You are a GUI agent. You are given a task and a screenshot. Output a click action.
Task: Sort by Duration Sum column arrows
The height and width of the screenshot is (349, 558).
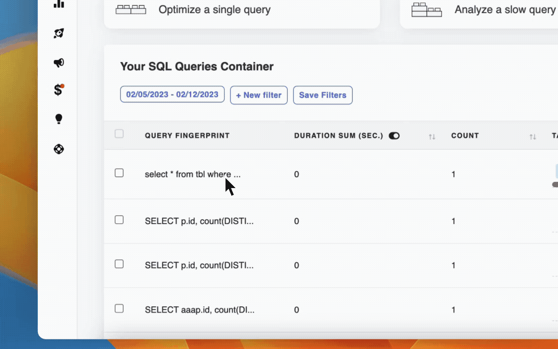tap(432, 137)
